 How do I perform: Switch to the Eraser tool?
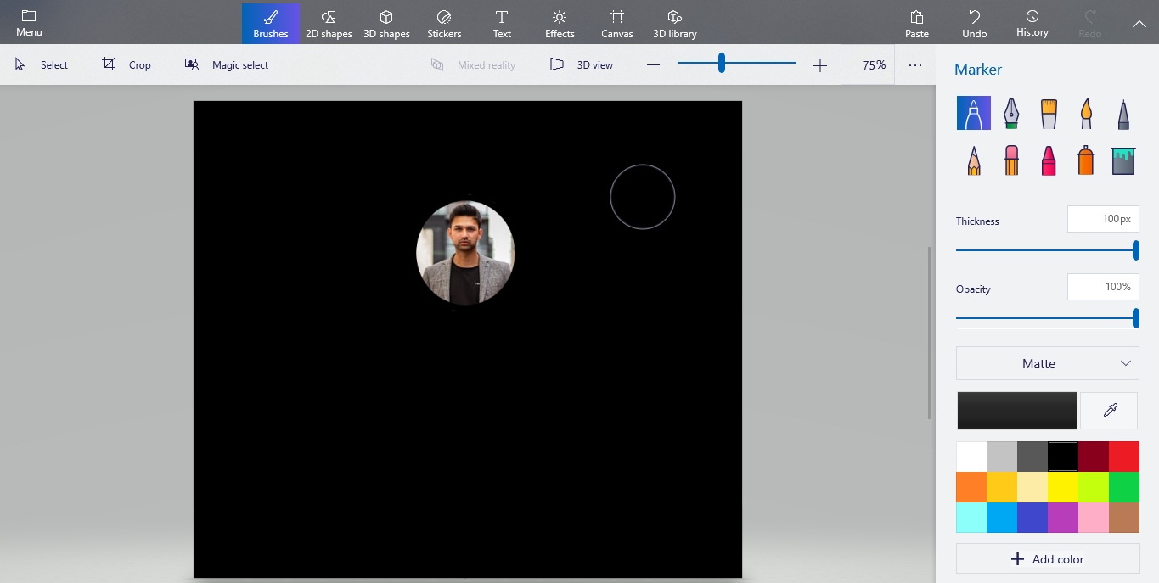point(1010,160)
